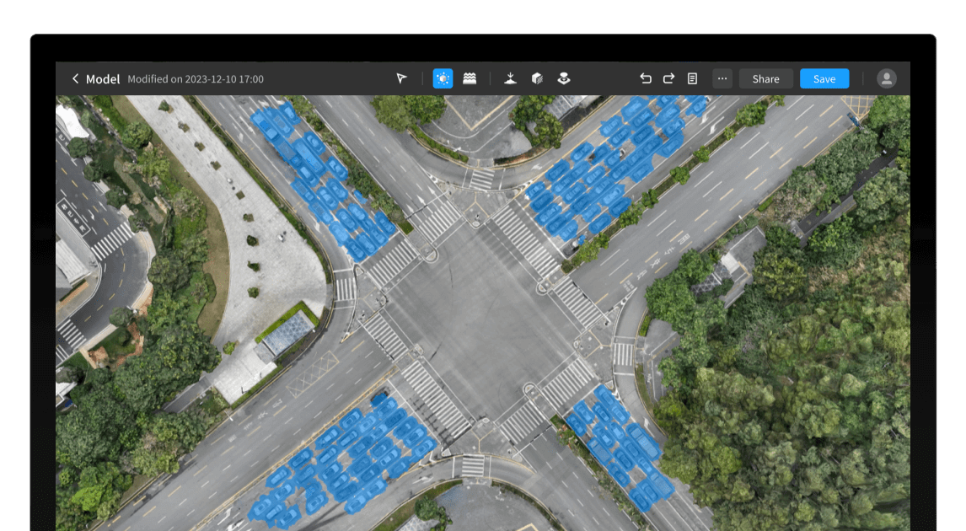
Task: Click the modified date timestamp
Action: [196, 78]
